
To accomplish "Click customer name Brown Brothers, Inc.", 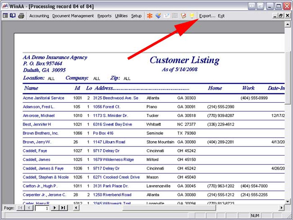I will pyautogui.click(x=41, y=133).
